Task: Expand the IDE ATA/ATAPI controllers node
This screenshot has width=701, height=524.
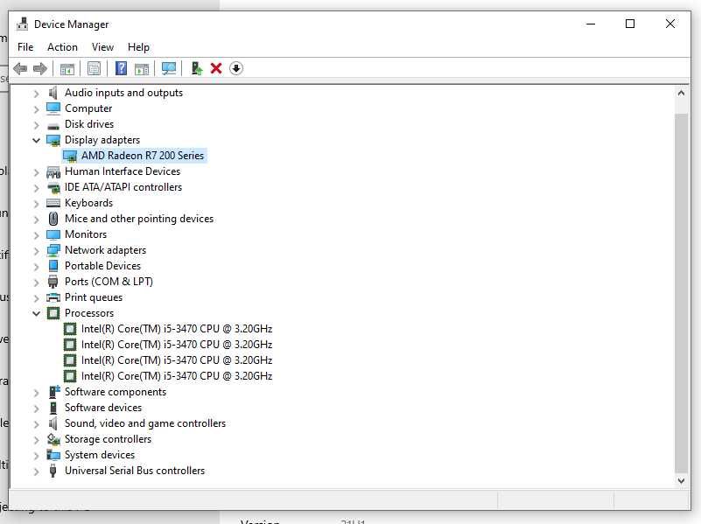Action: 36,188
